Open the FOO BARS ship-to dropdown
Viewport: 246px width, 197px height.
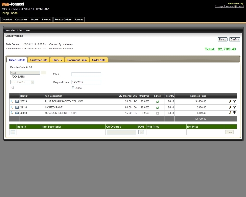click(22, 82)
